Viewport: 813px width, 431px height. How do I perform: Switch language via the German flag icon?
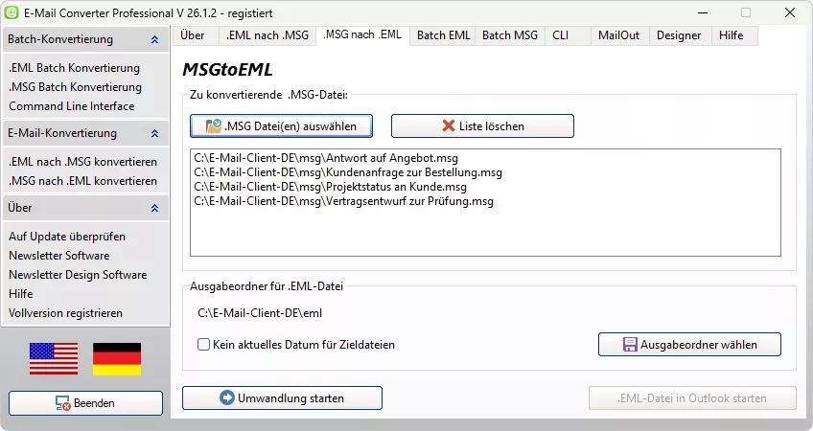pos(117,358)
